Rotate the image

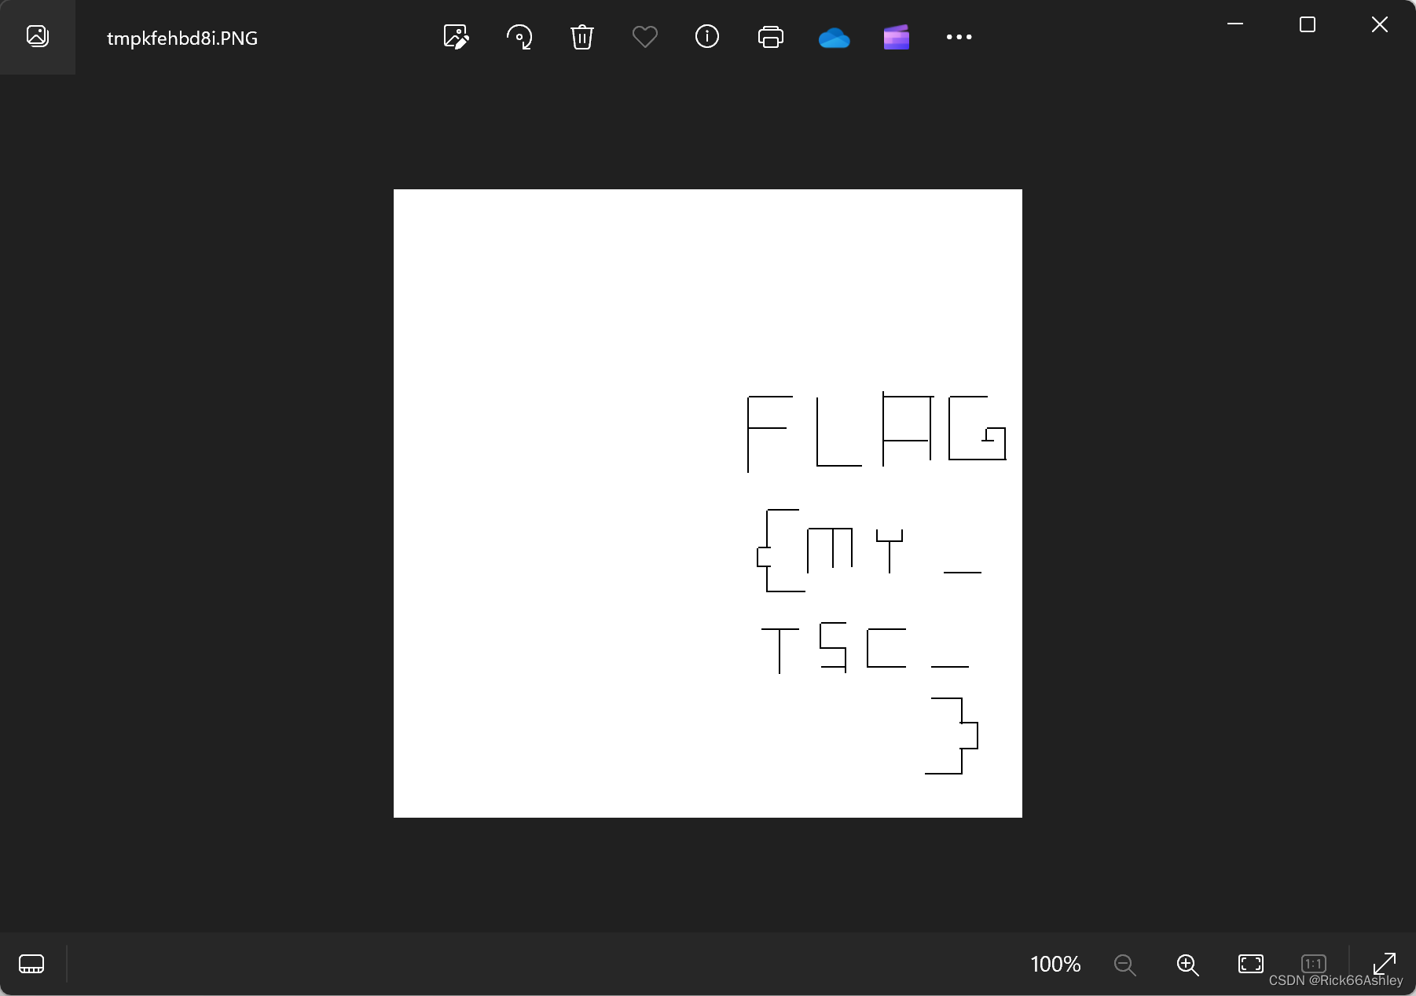tap(519, 36)
